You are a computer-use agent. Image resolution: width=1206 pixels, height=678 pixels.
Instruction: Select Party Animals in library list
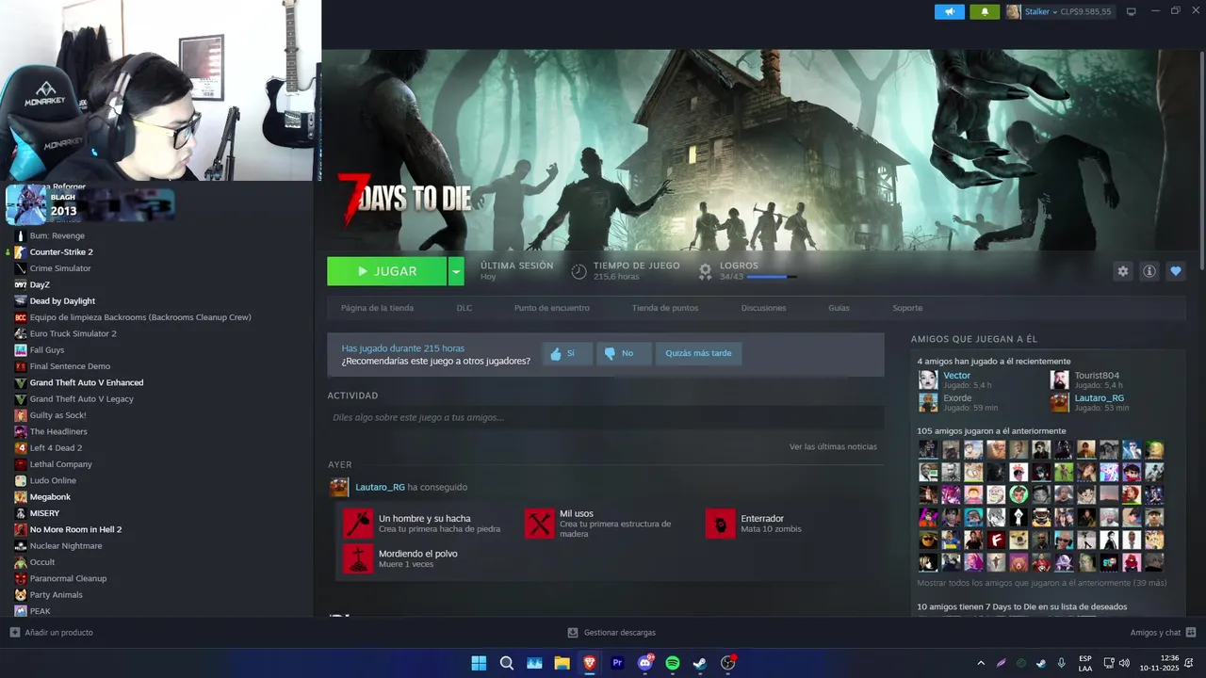(56, 595)
